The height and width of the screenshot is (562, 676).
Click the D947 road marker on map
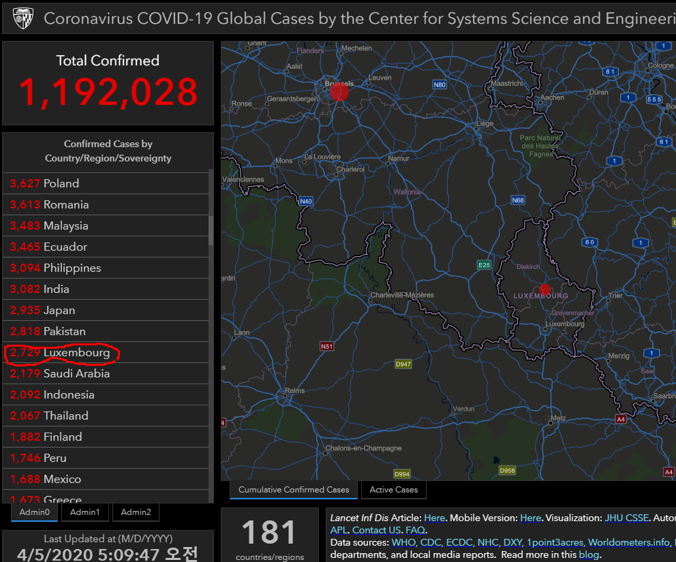403,364
